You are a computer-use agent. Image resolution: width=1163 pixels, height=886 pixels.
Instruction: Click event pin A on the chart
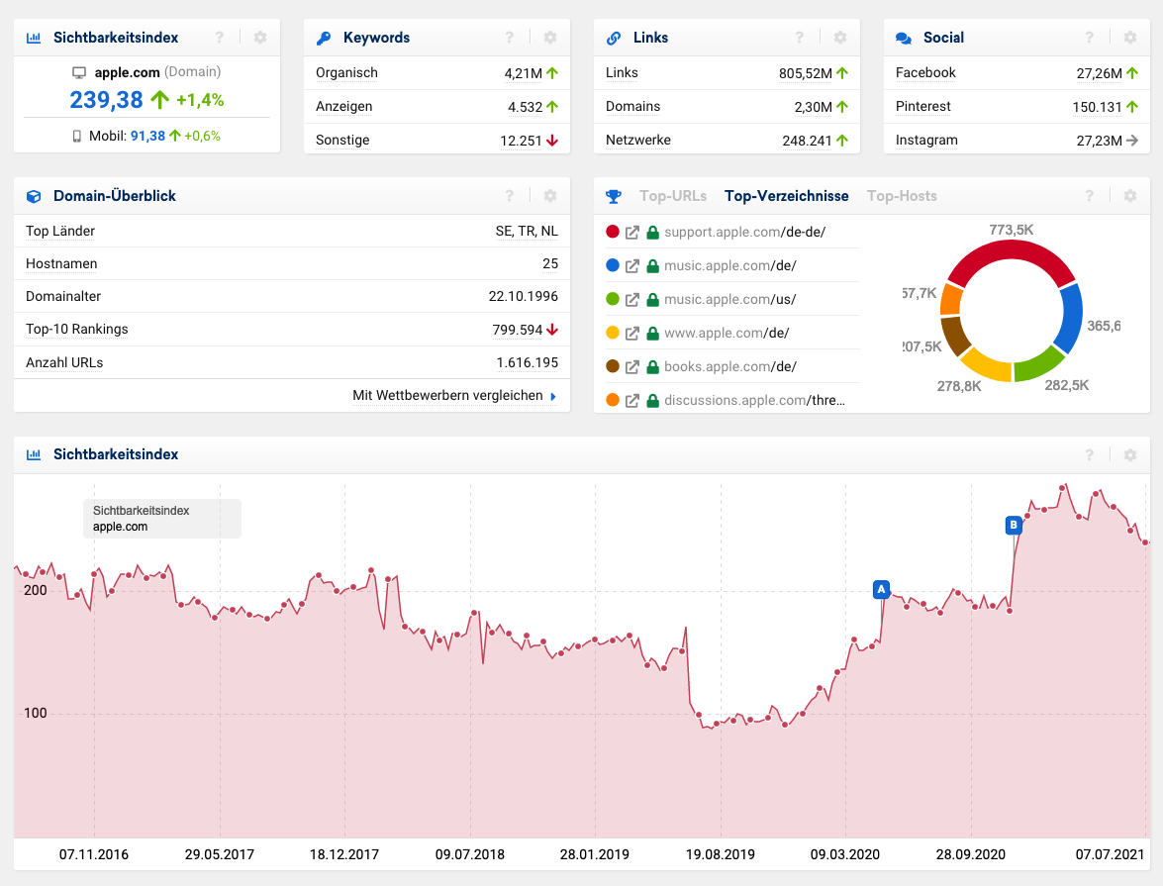click(x=881, y=590)
